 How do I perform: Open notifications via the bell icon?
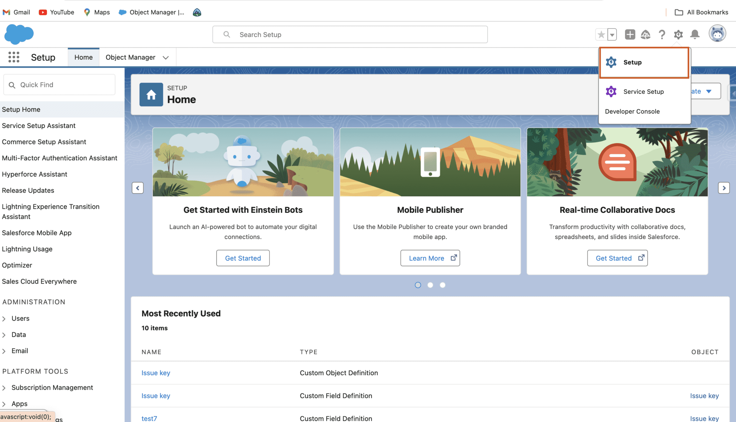[x=694, y=34]
